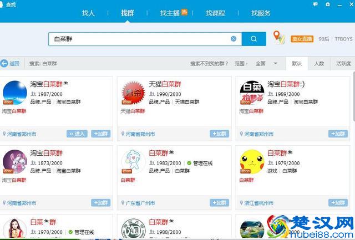Click 管理在线 label in 1970/2000 group
This screenshot has width=355, height=240.
(x=84, y=232)
